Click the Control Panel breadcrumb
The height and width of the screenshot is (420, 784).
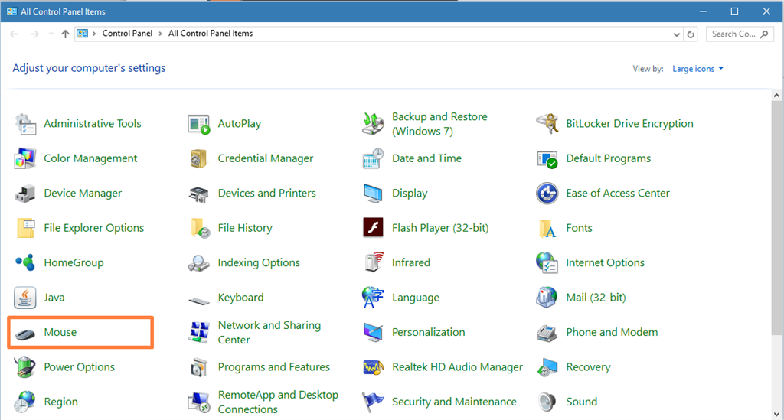click(x=127, y=34)
